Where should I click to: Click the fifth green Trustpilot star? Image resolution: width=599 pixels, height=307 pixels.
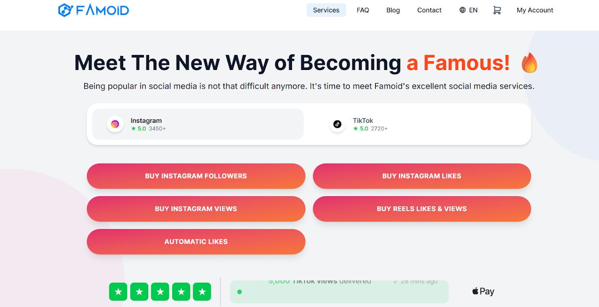click(x=202, y=292)
